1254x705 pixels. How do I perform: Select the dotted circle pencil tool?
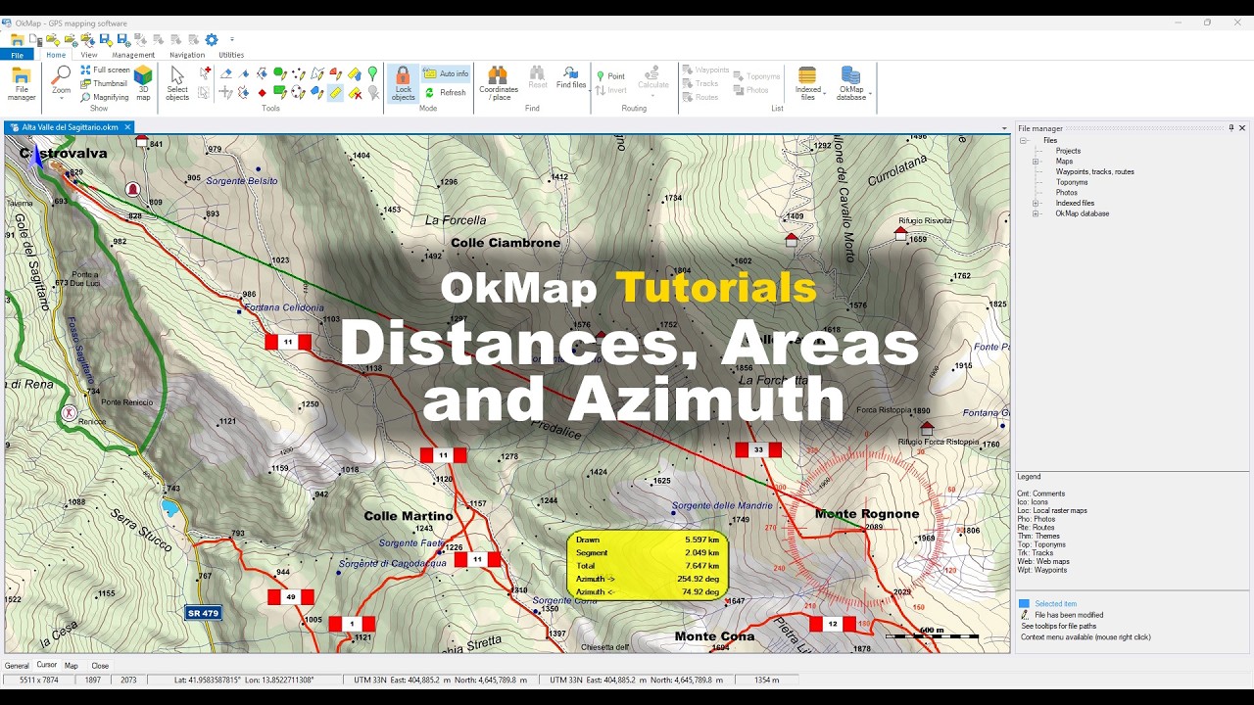pos(299,92)
